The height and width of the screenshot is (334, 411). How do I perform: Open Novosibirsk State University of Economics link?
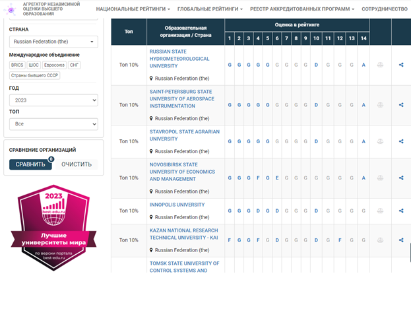click(x=182, y=172)
